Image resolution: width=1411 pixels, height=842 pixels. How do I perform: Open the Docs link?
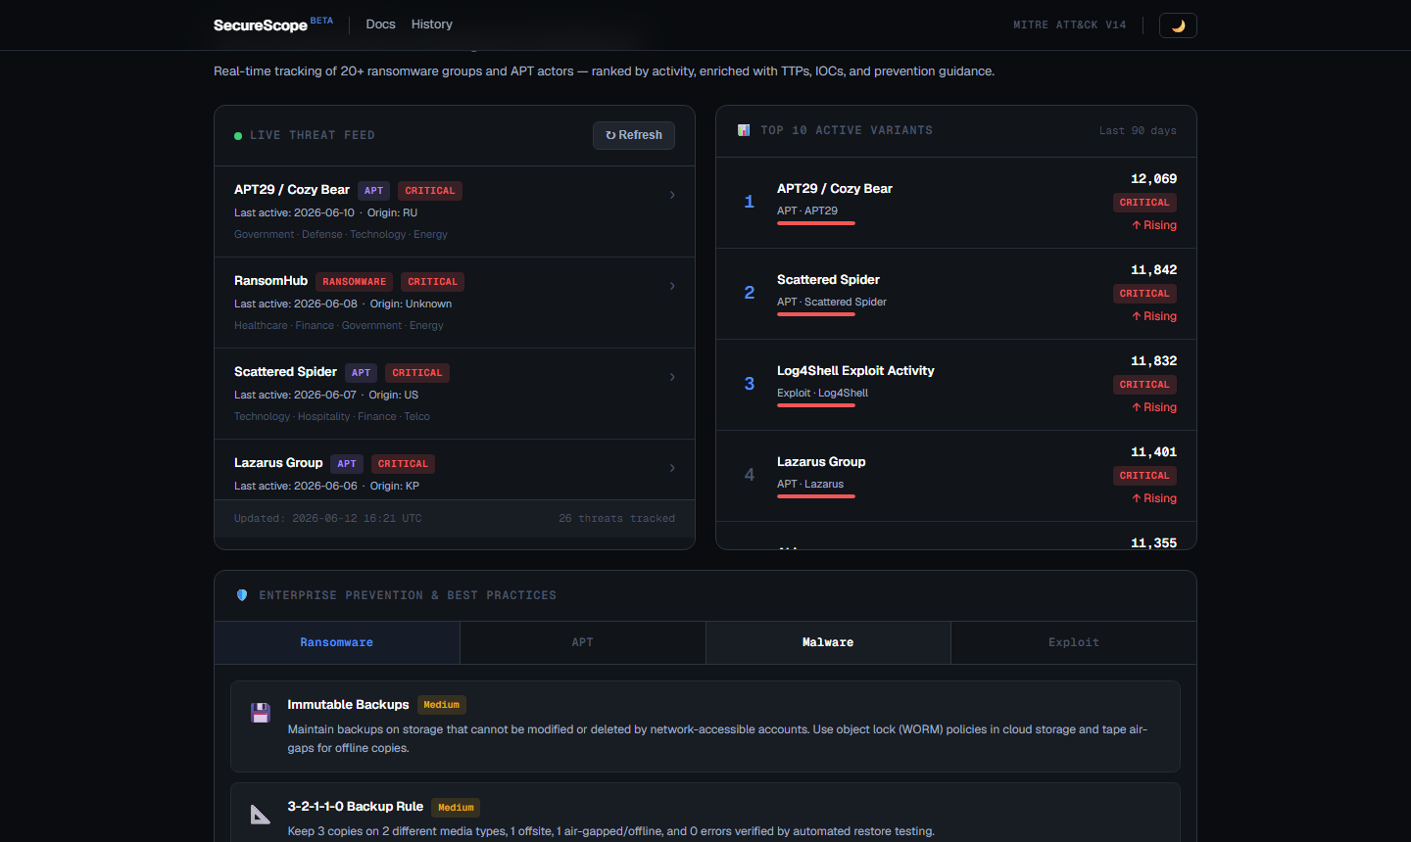[381, 24]
